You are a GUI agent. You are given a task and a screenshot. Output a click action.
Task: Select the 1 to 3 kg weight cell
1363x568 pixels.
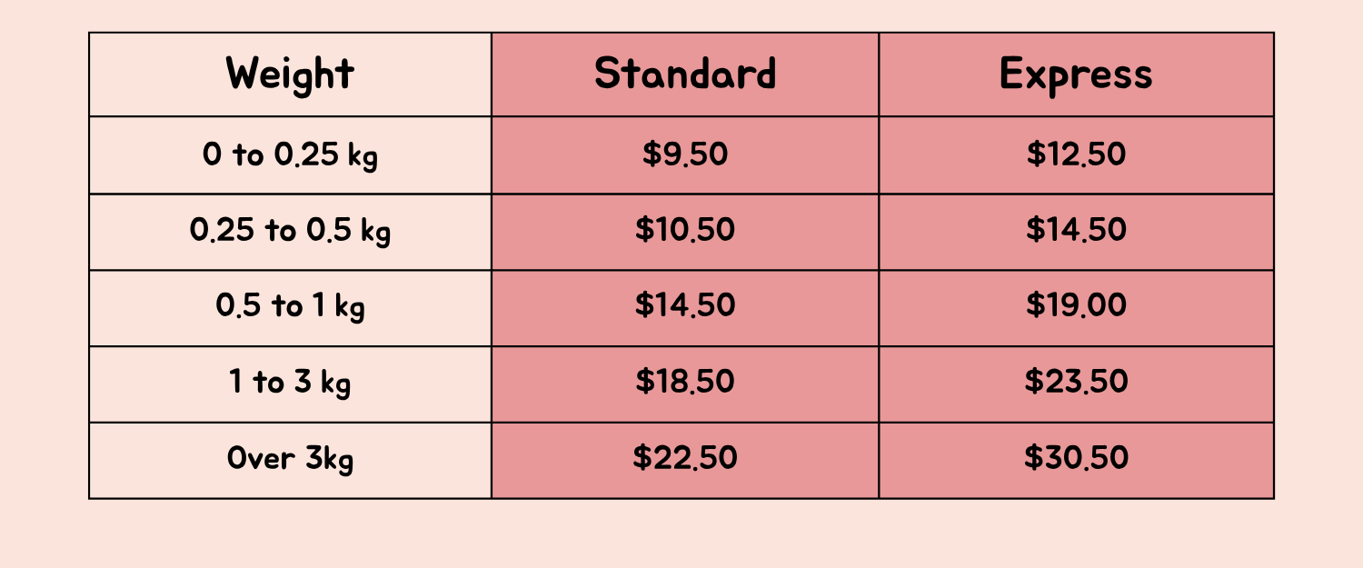click(290, 384)
